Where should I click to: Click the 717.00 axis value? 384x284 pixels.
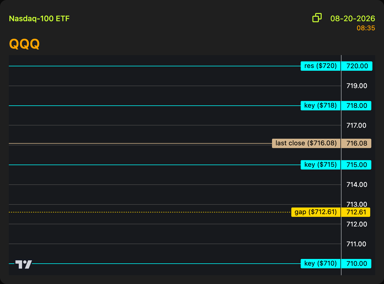click(356, 125)
